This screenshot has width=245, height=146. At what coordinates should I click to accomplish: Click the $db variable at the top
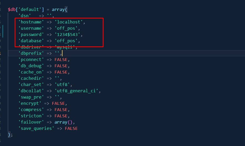(12, 9)
